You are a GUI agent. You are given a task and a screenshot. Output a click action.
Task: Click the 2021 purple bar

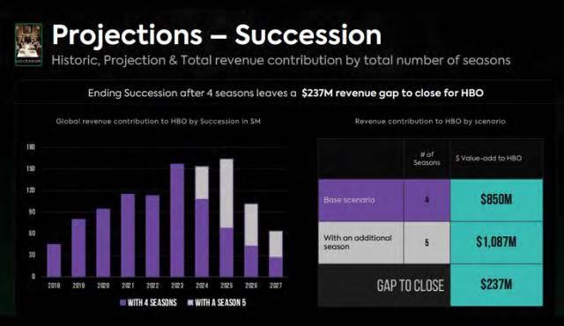(x=128, y=235)
